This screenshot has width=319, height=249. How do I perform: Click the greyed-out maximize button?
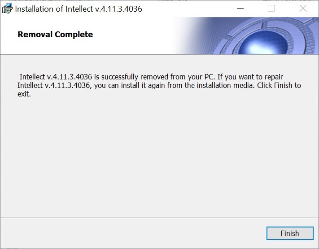[271, 9]
